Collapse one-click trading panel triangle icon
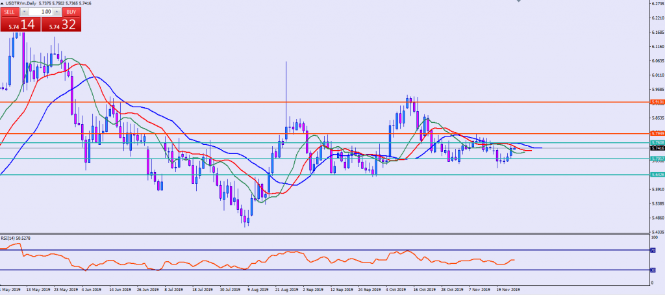This screenshot has width=665, height=295. point(3,3)
